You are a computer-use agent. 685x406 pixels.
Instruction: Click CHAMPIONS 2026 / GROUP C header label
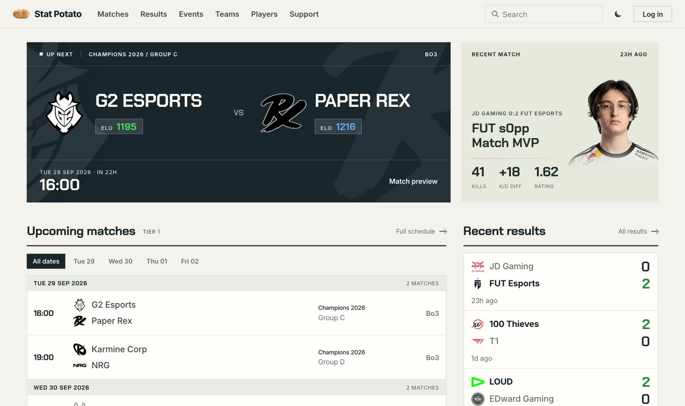point(133,54)
